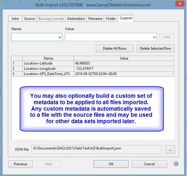
Task: Click the GPS_DateTime_UTC value cell
Action: (124, 74)
